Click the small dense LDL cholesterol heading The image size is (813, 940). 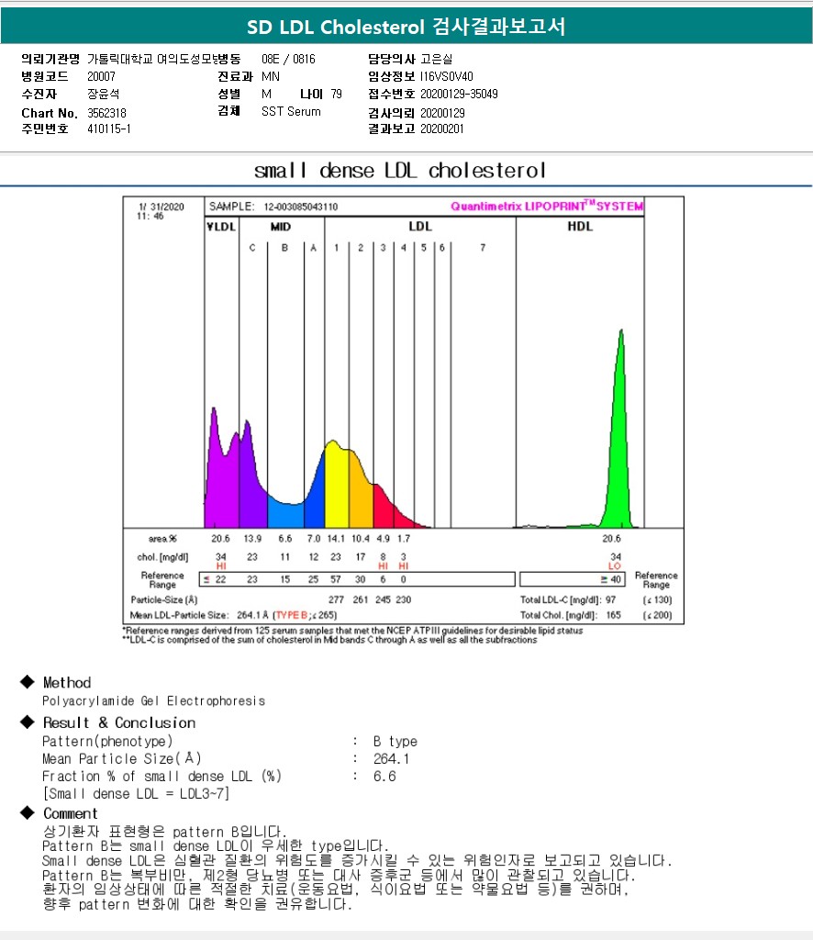point(400,171)
